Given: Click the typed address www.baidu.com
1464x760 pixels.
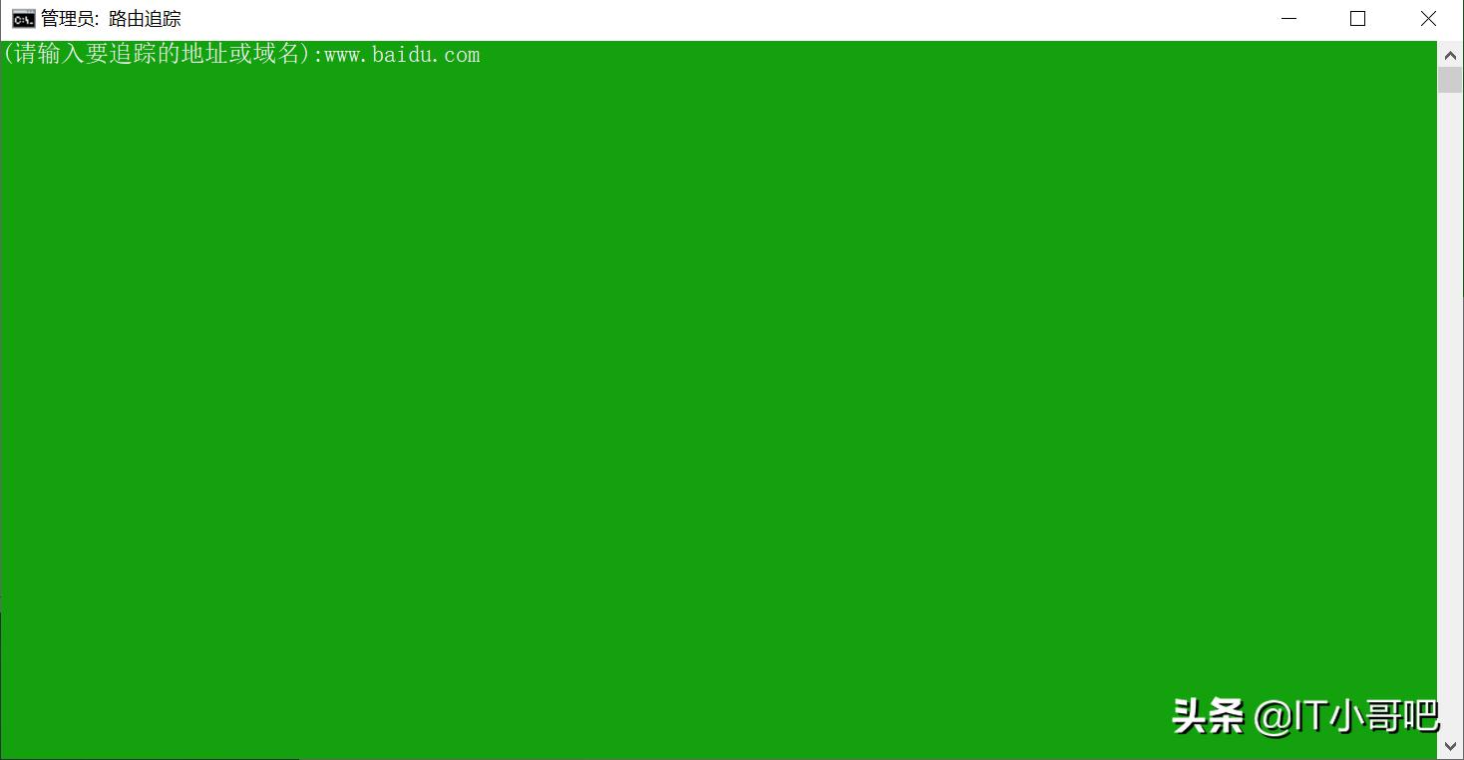Looking at the screenshot, I should (402, 55).
